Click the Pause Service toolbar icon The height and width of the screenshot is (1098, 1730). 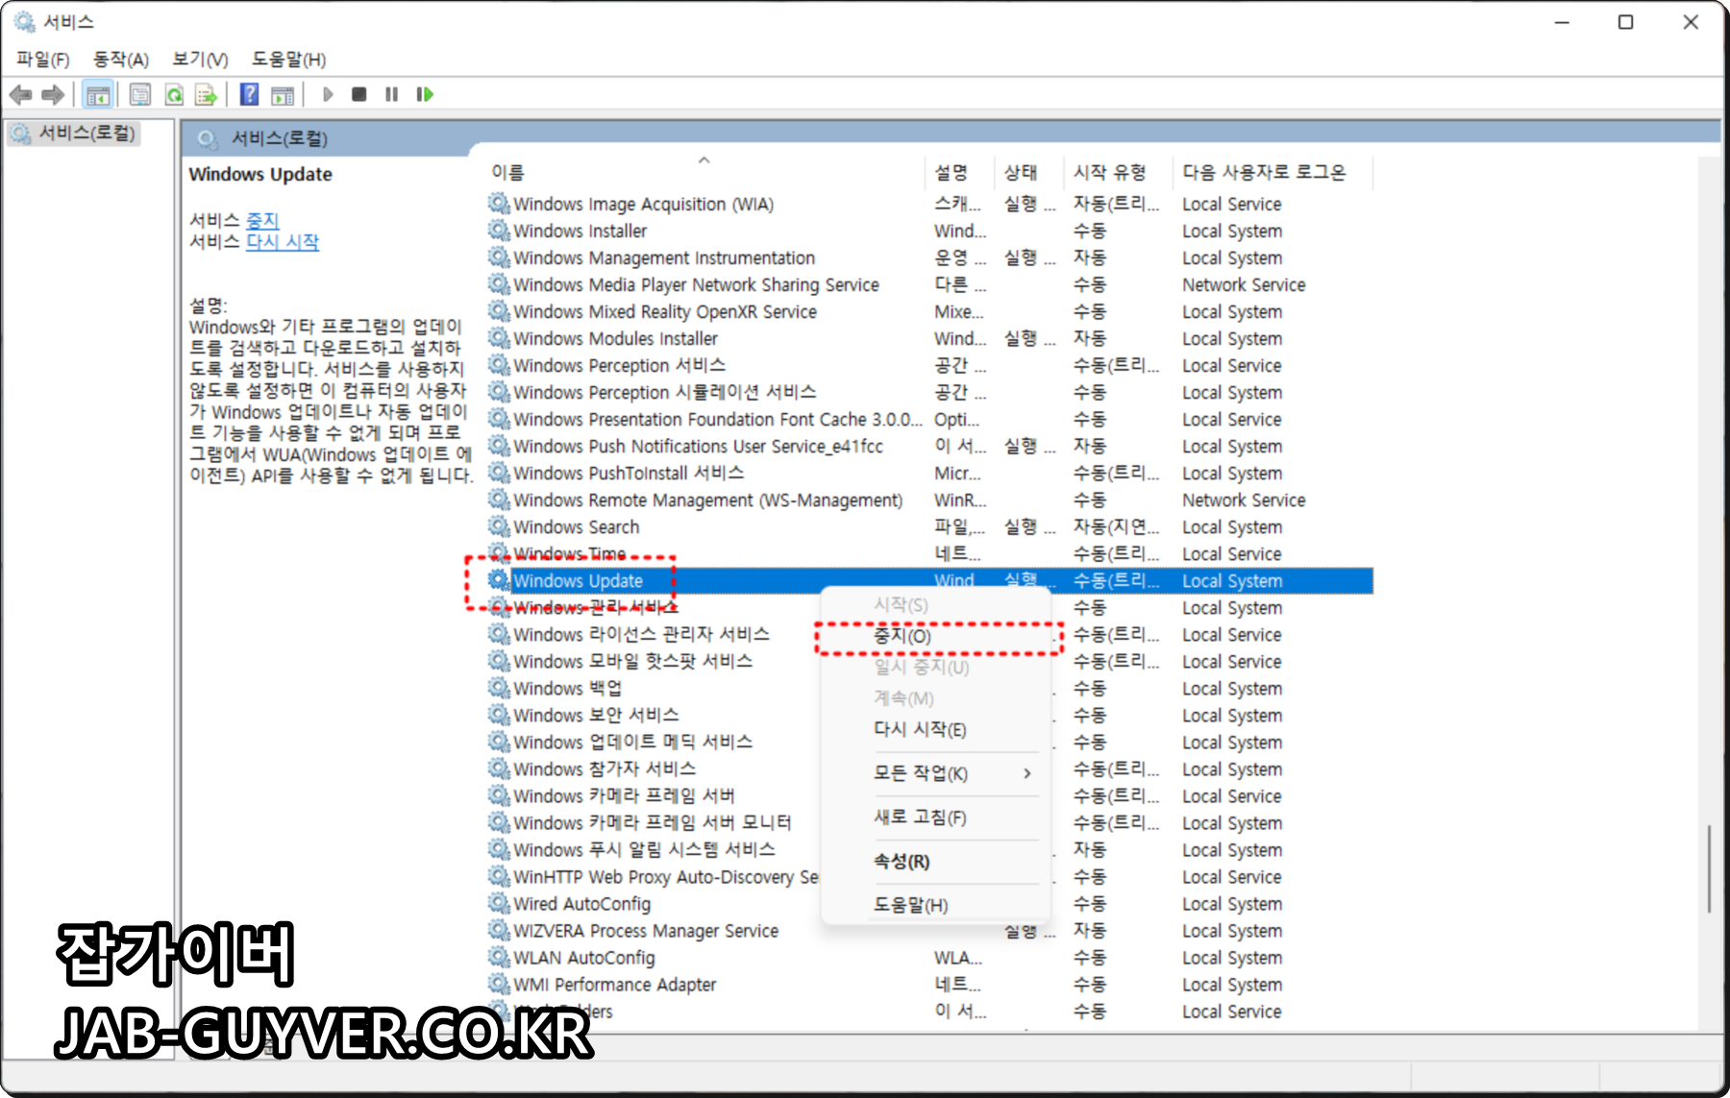click(391, 94)
